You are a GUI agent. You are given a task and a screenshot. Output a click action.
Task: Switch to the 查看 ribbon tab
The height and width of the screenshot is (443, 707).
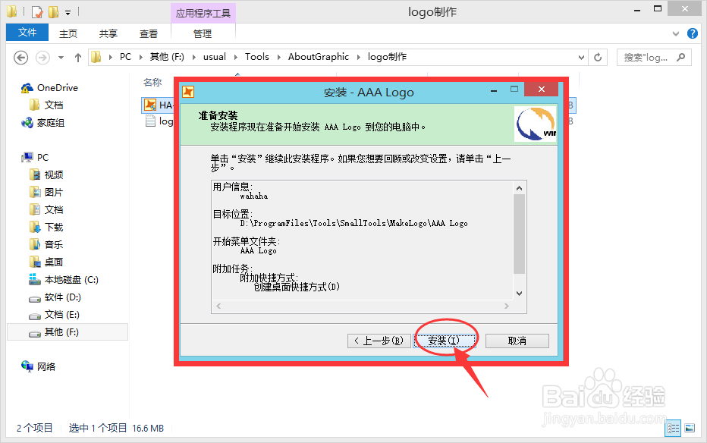(x=149, y=34)
